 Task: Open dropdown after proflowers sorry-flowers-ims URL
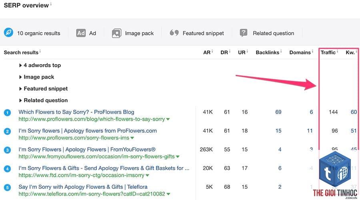coord(132,138)
